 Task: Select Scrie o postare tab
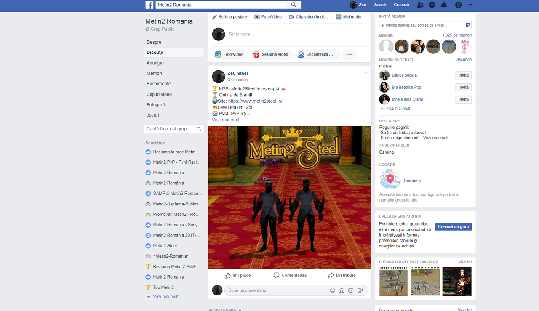coord(229,17)
